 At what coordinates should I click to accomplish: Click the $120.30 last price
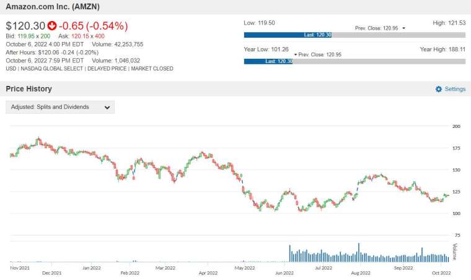coord(25,26)
